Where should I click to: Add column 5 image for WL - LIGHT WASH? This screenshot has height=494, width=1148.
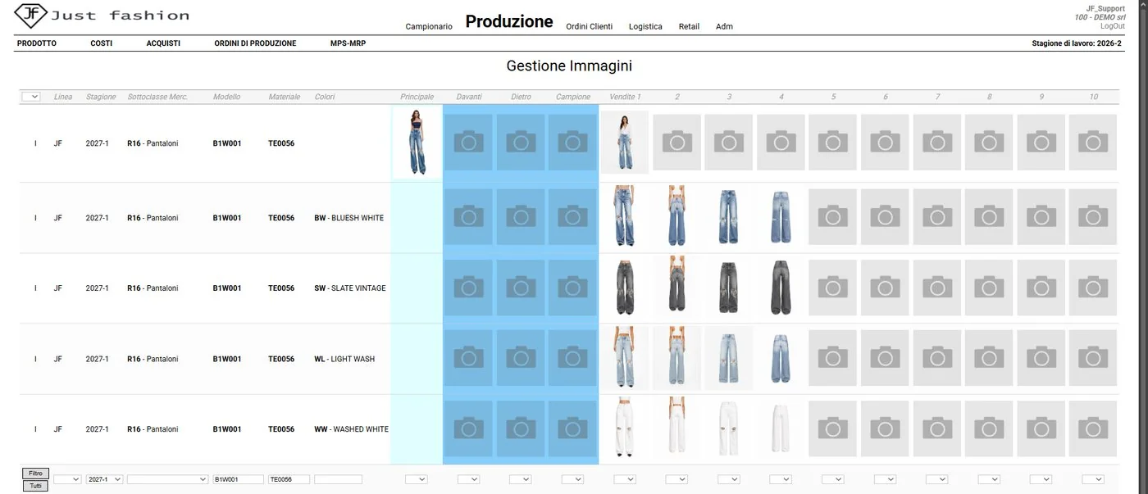[x=833, y=358]
